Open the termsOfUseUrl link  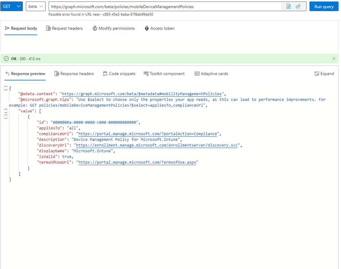pos(137,162)
